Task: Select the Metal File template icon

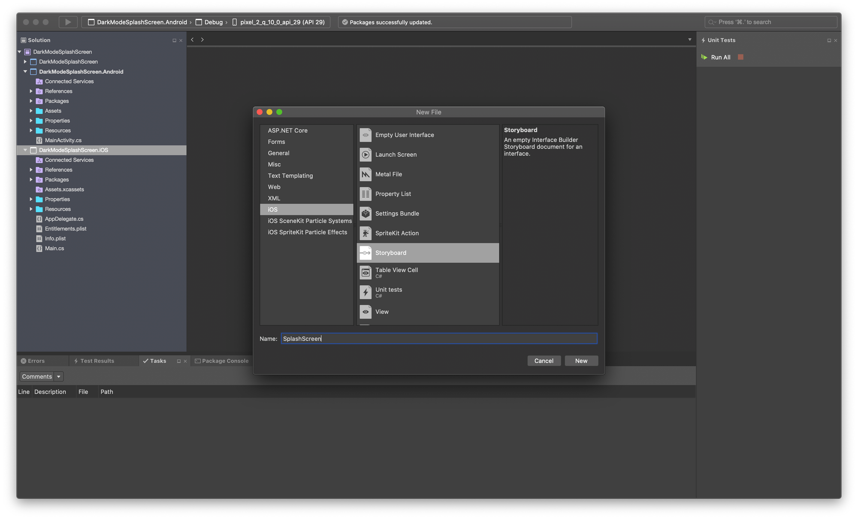Action: [366, 174]
